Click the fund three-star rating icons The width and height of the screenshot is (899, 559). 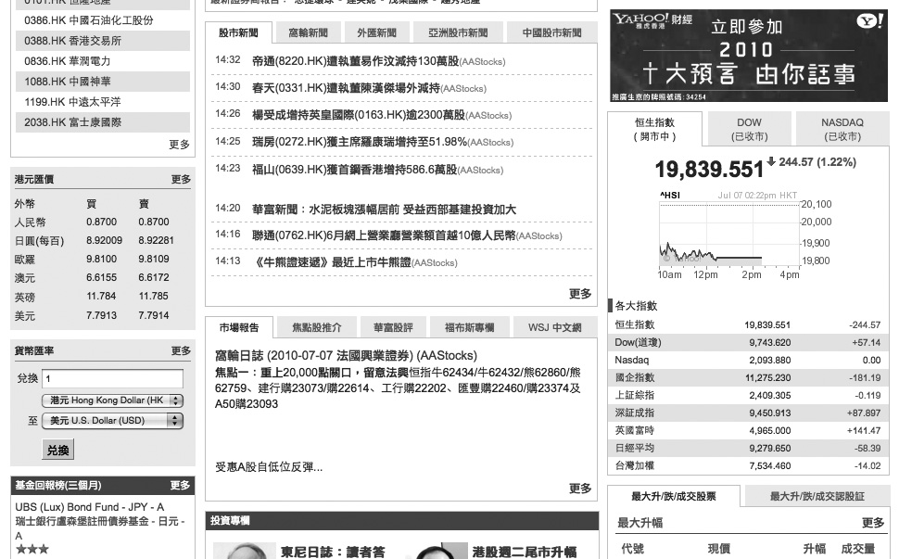[x=32, y=549]
